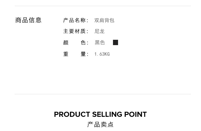This screenshot has width=201, height=131.
Task: Click the word POINT in the heading
Action: [x=135, y=115]
